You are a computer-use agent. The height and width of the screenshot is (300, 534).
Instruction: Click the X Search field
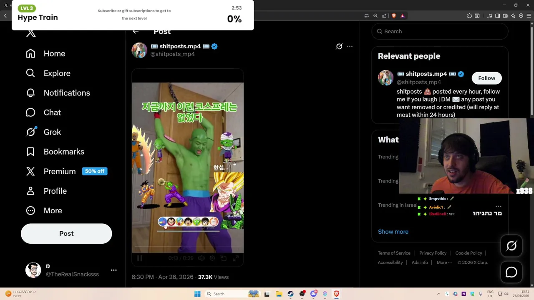440,32
